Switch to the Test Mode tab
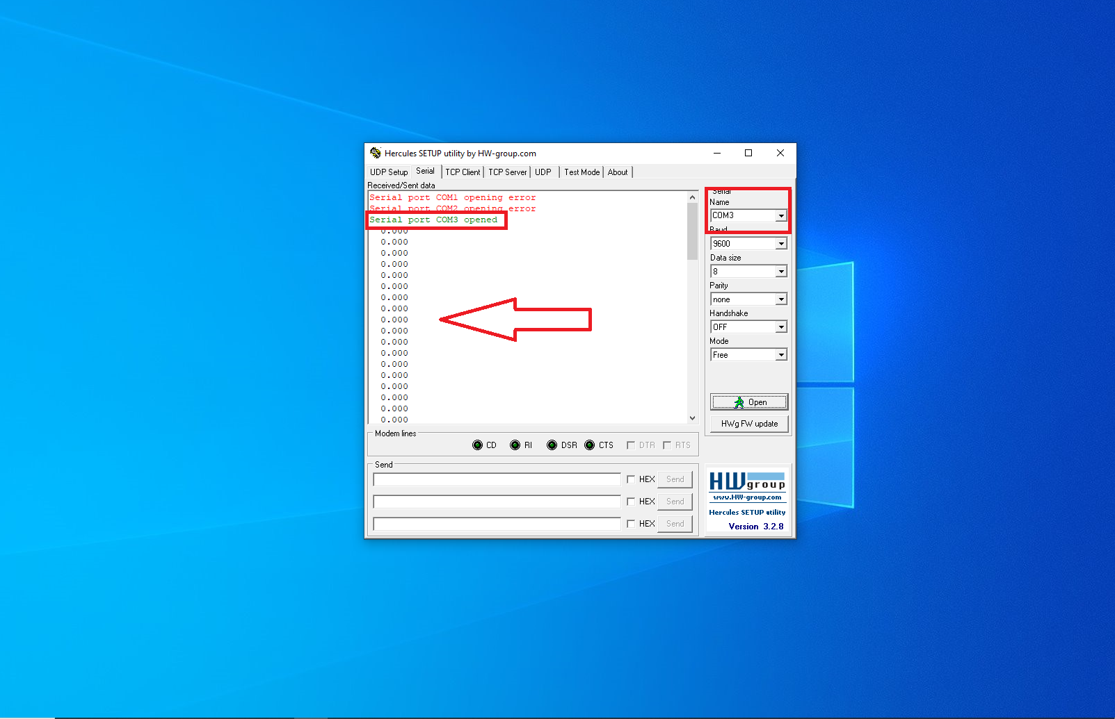The image size is (1115, 719). click(582, 172)
